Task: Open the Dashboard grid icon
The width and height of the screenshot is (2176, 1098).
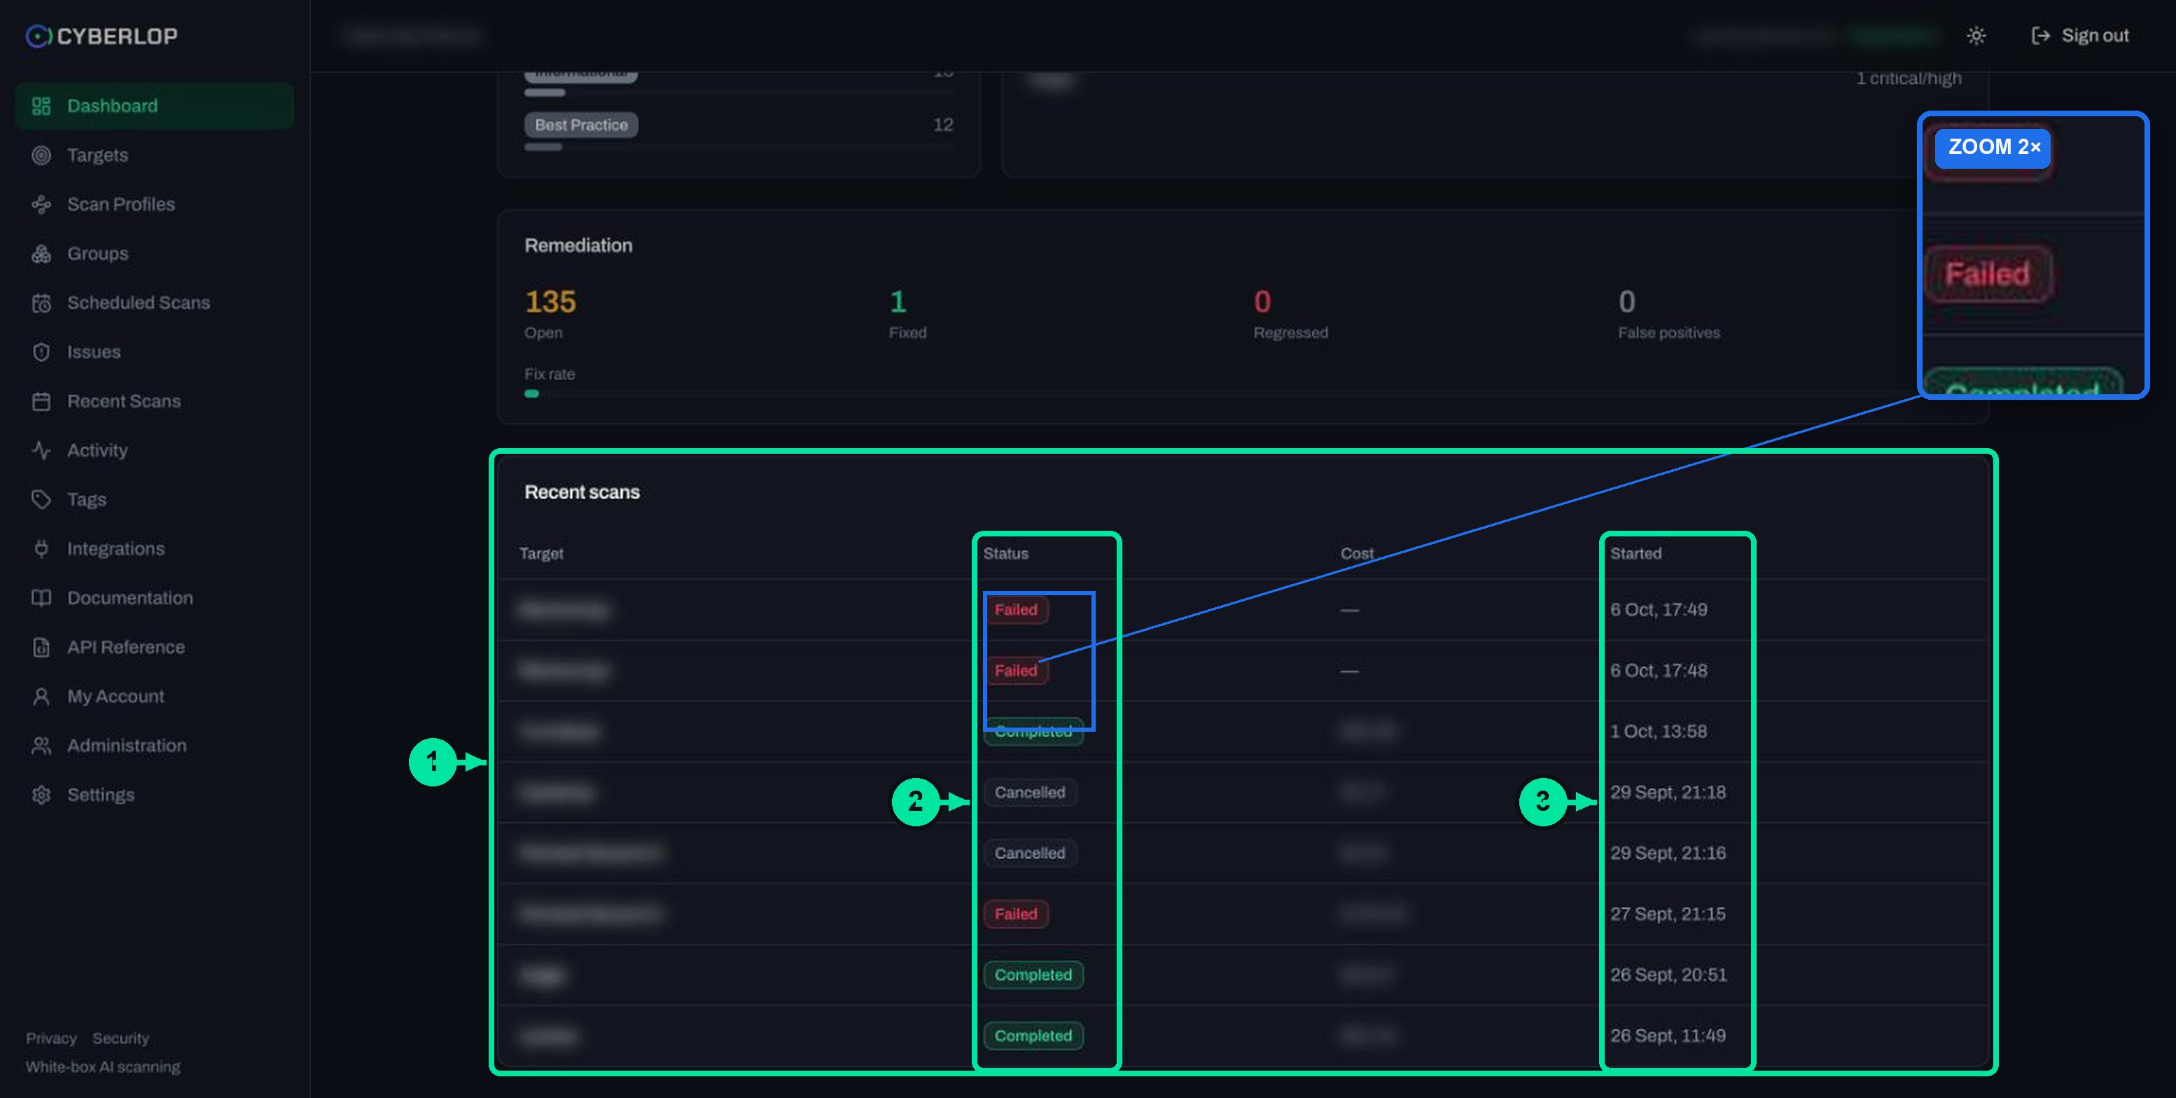Action: click(x=41, y=106)
